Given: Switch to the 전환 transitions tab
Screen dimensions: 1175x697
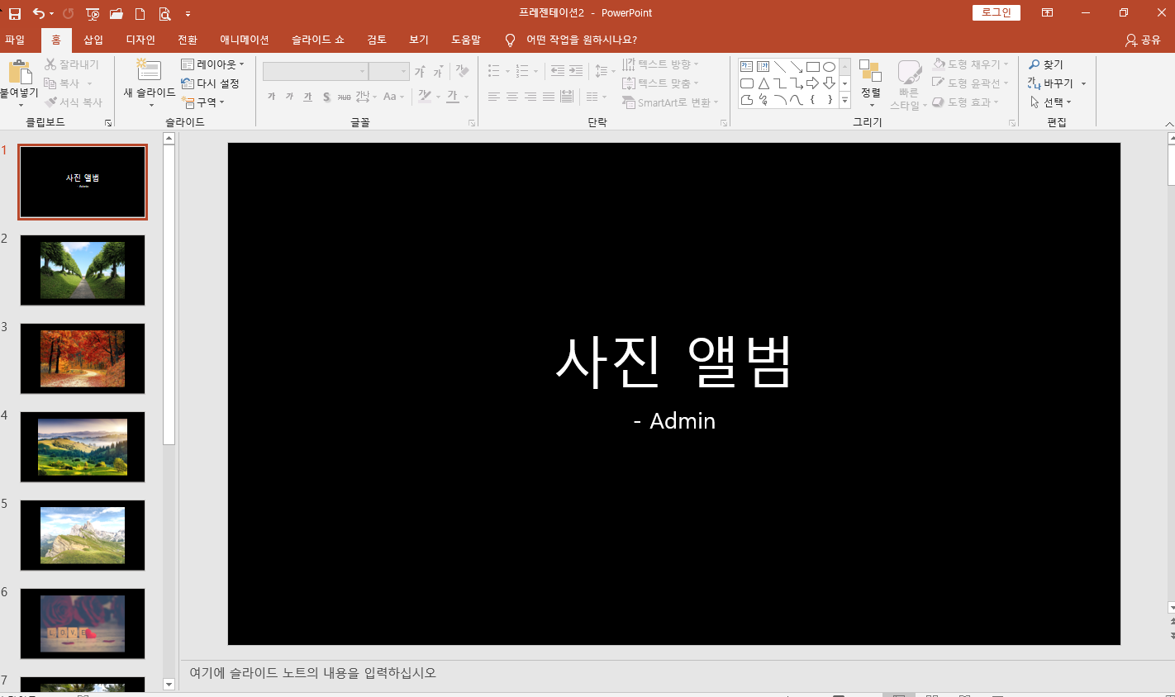Looking at the screenshot, I should (188, 40).
